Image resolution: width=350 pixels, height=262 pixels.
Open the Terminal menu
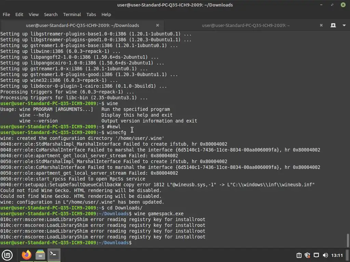pyautogui.click(x=72, y=14)
